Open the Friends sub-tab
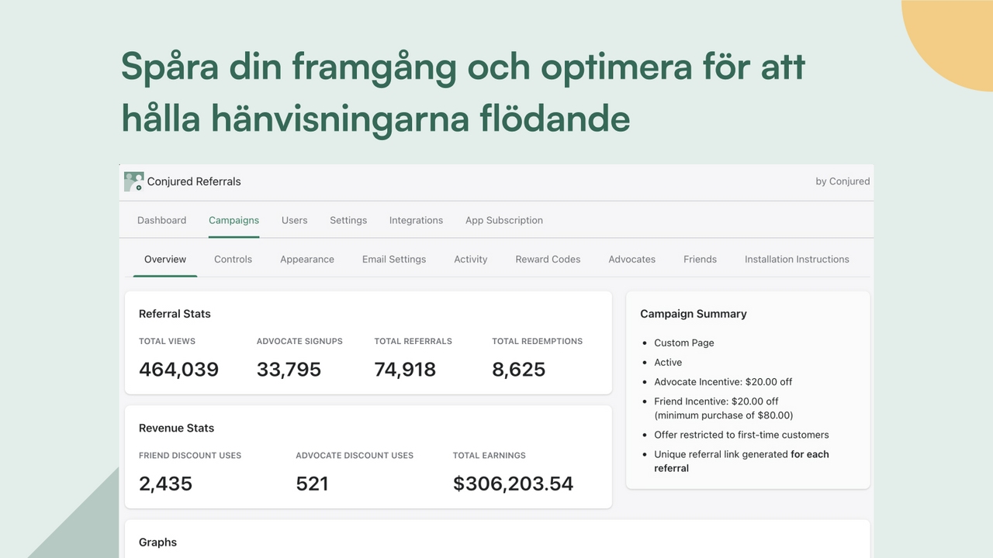 click(700, 259)
